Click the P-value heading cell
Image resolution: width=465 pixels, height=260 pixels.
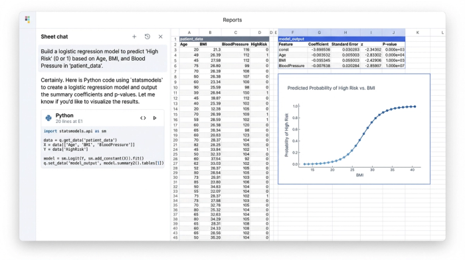pyautogui.click(x=393, y=45)
